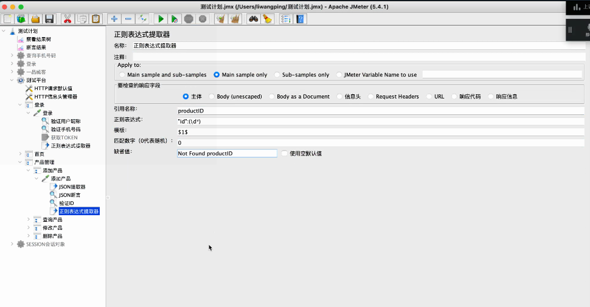
Task: Select Main sample only option
Action: tap(217, 75)
